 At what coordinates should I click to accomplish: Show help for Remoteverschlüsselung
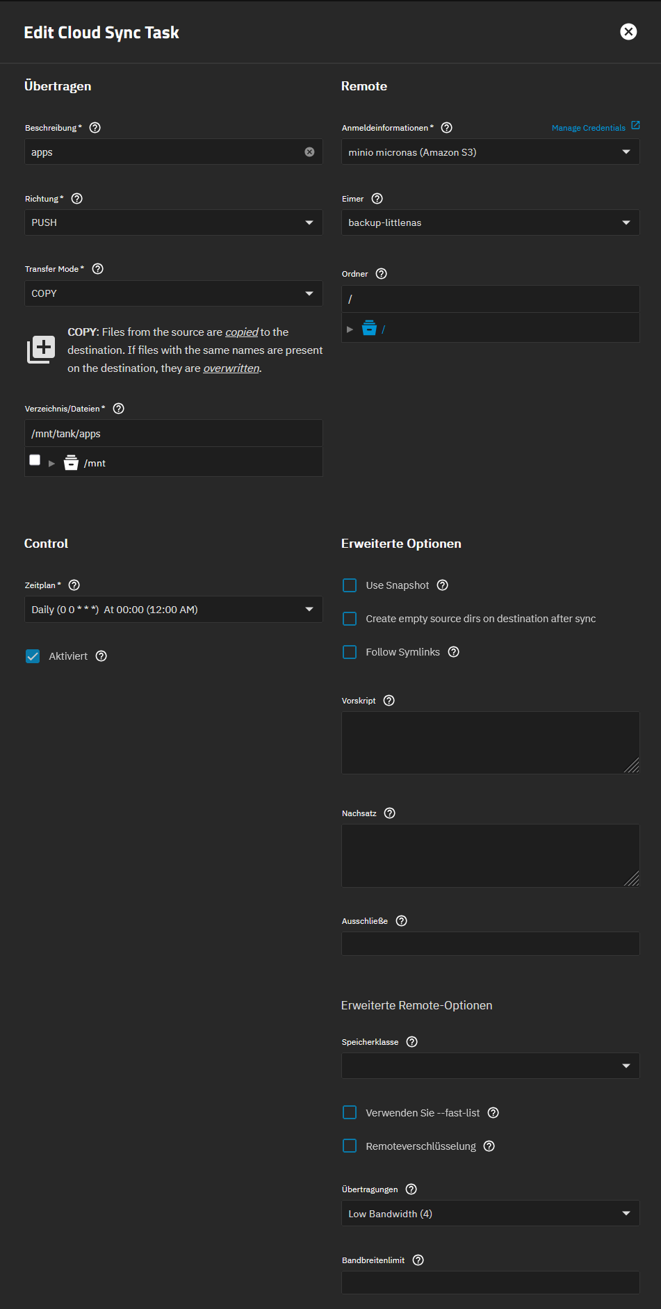pyautogui.click(x=489, y=1146)
